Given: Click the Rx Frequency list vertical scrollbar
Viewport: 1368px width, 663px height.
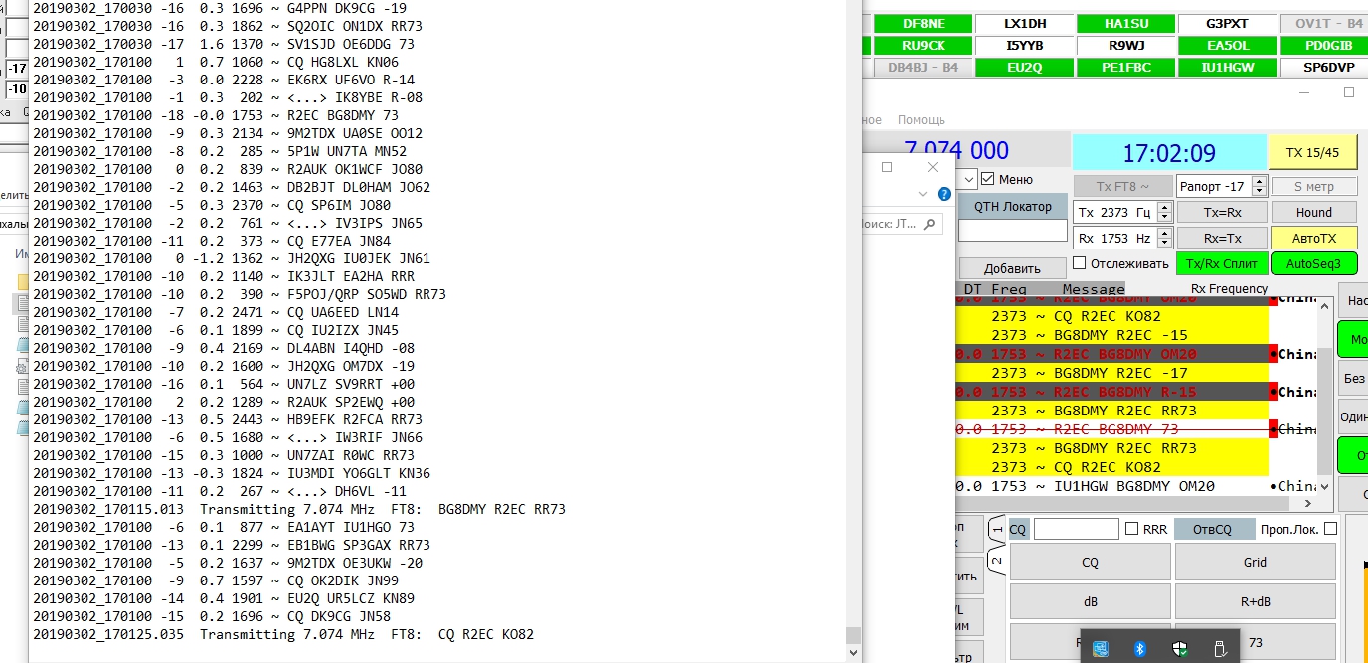Looking at the screenshot, I should (x=1325, y=398).
